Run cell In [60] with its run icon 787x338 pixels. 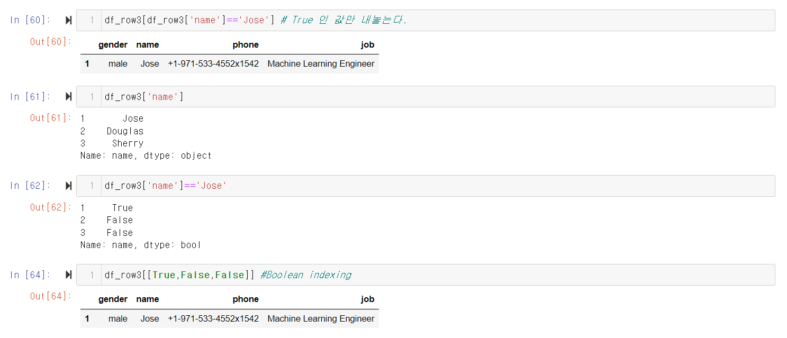(68, 20)
